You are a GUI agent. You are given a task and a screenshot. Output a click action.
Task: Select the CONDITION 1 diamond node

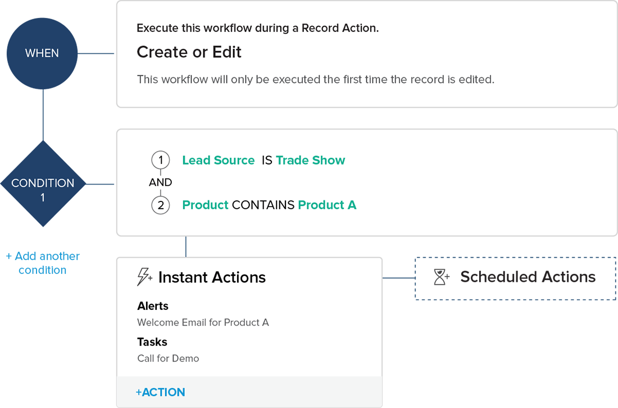(43, 190)
